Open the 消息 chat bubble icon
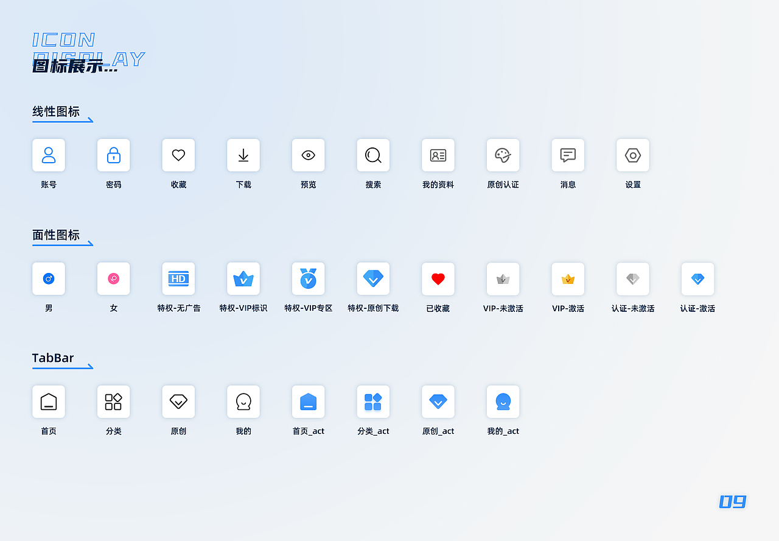Viewport: 779px width, 541px height. (x=568, y=155)
